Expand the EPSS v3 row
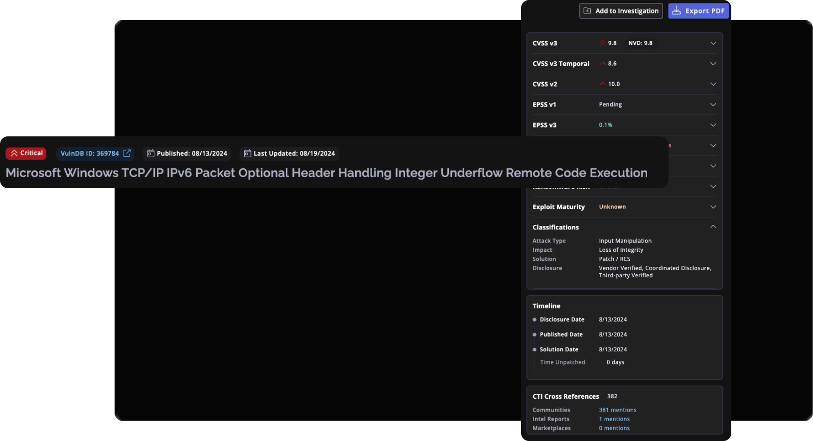The width and height of the screenshot is (813, 441). coord(713,125)
